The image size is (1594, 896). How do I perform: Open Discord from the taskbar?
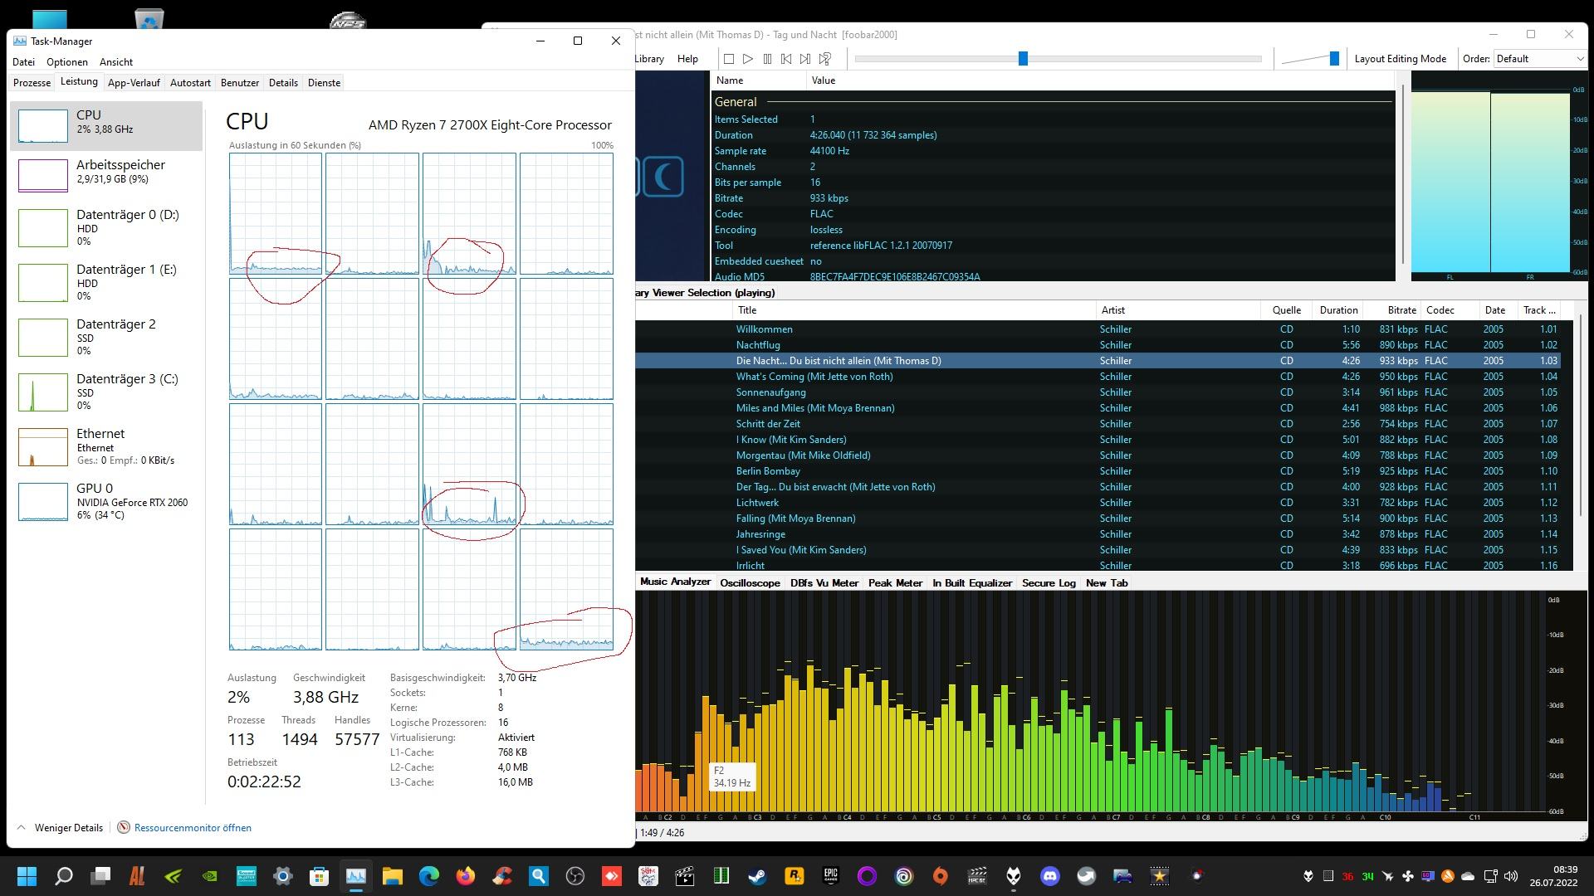click(1050, 876)
